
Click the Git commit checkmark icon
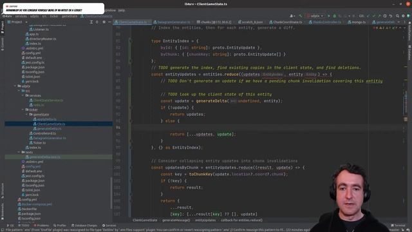pos(374,16)
